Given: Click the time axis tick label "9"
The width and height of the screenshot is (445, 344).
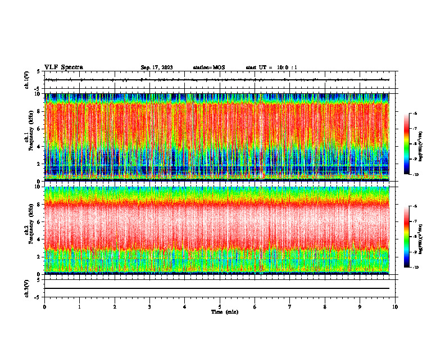Looking at the screenshot, I should 360,307.
